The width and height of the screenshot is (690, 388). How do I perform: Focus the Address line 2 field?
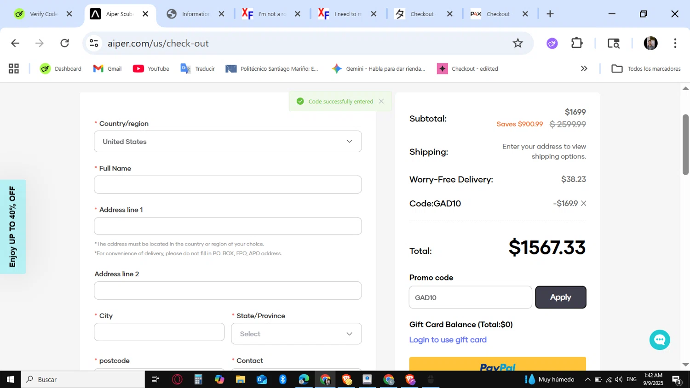pyautogui.click(x=228, y=290)
